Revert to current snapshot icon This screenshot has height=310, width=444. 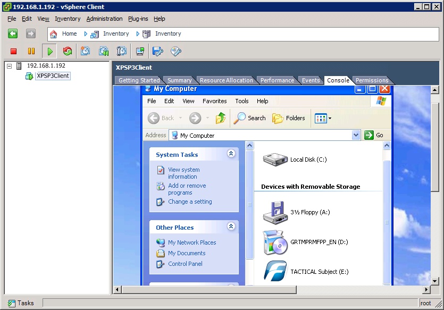coord(104,51)
